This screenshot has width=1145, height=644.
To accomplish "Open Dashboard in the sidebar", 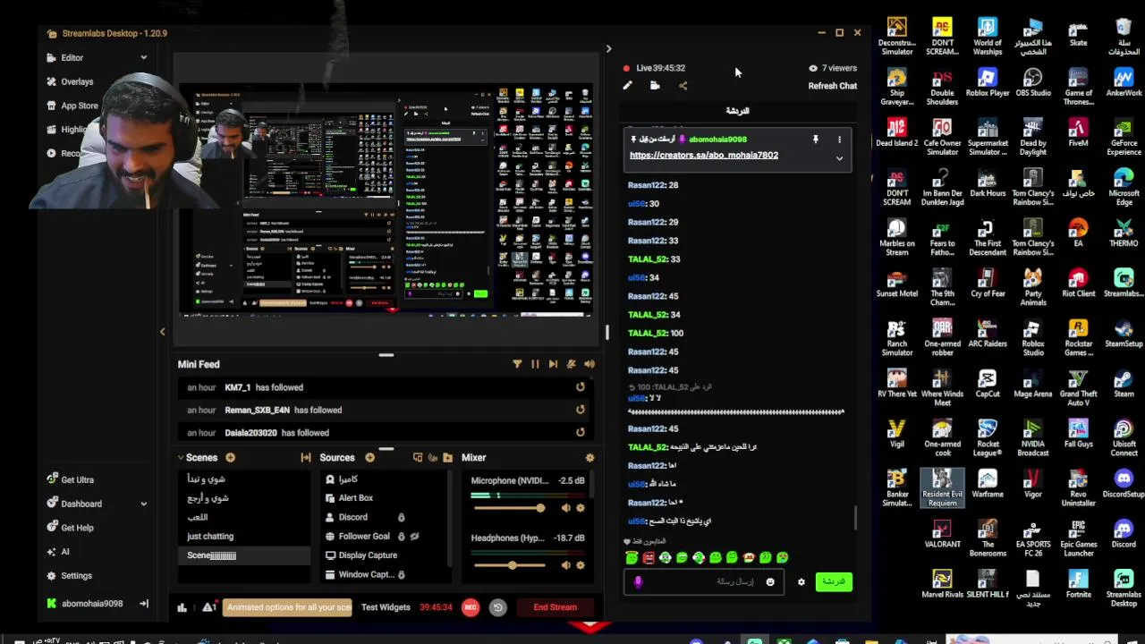I will tap(81, 504).
